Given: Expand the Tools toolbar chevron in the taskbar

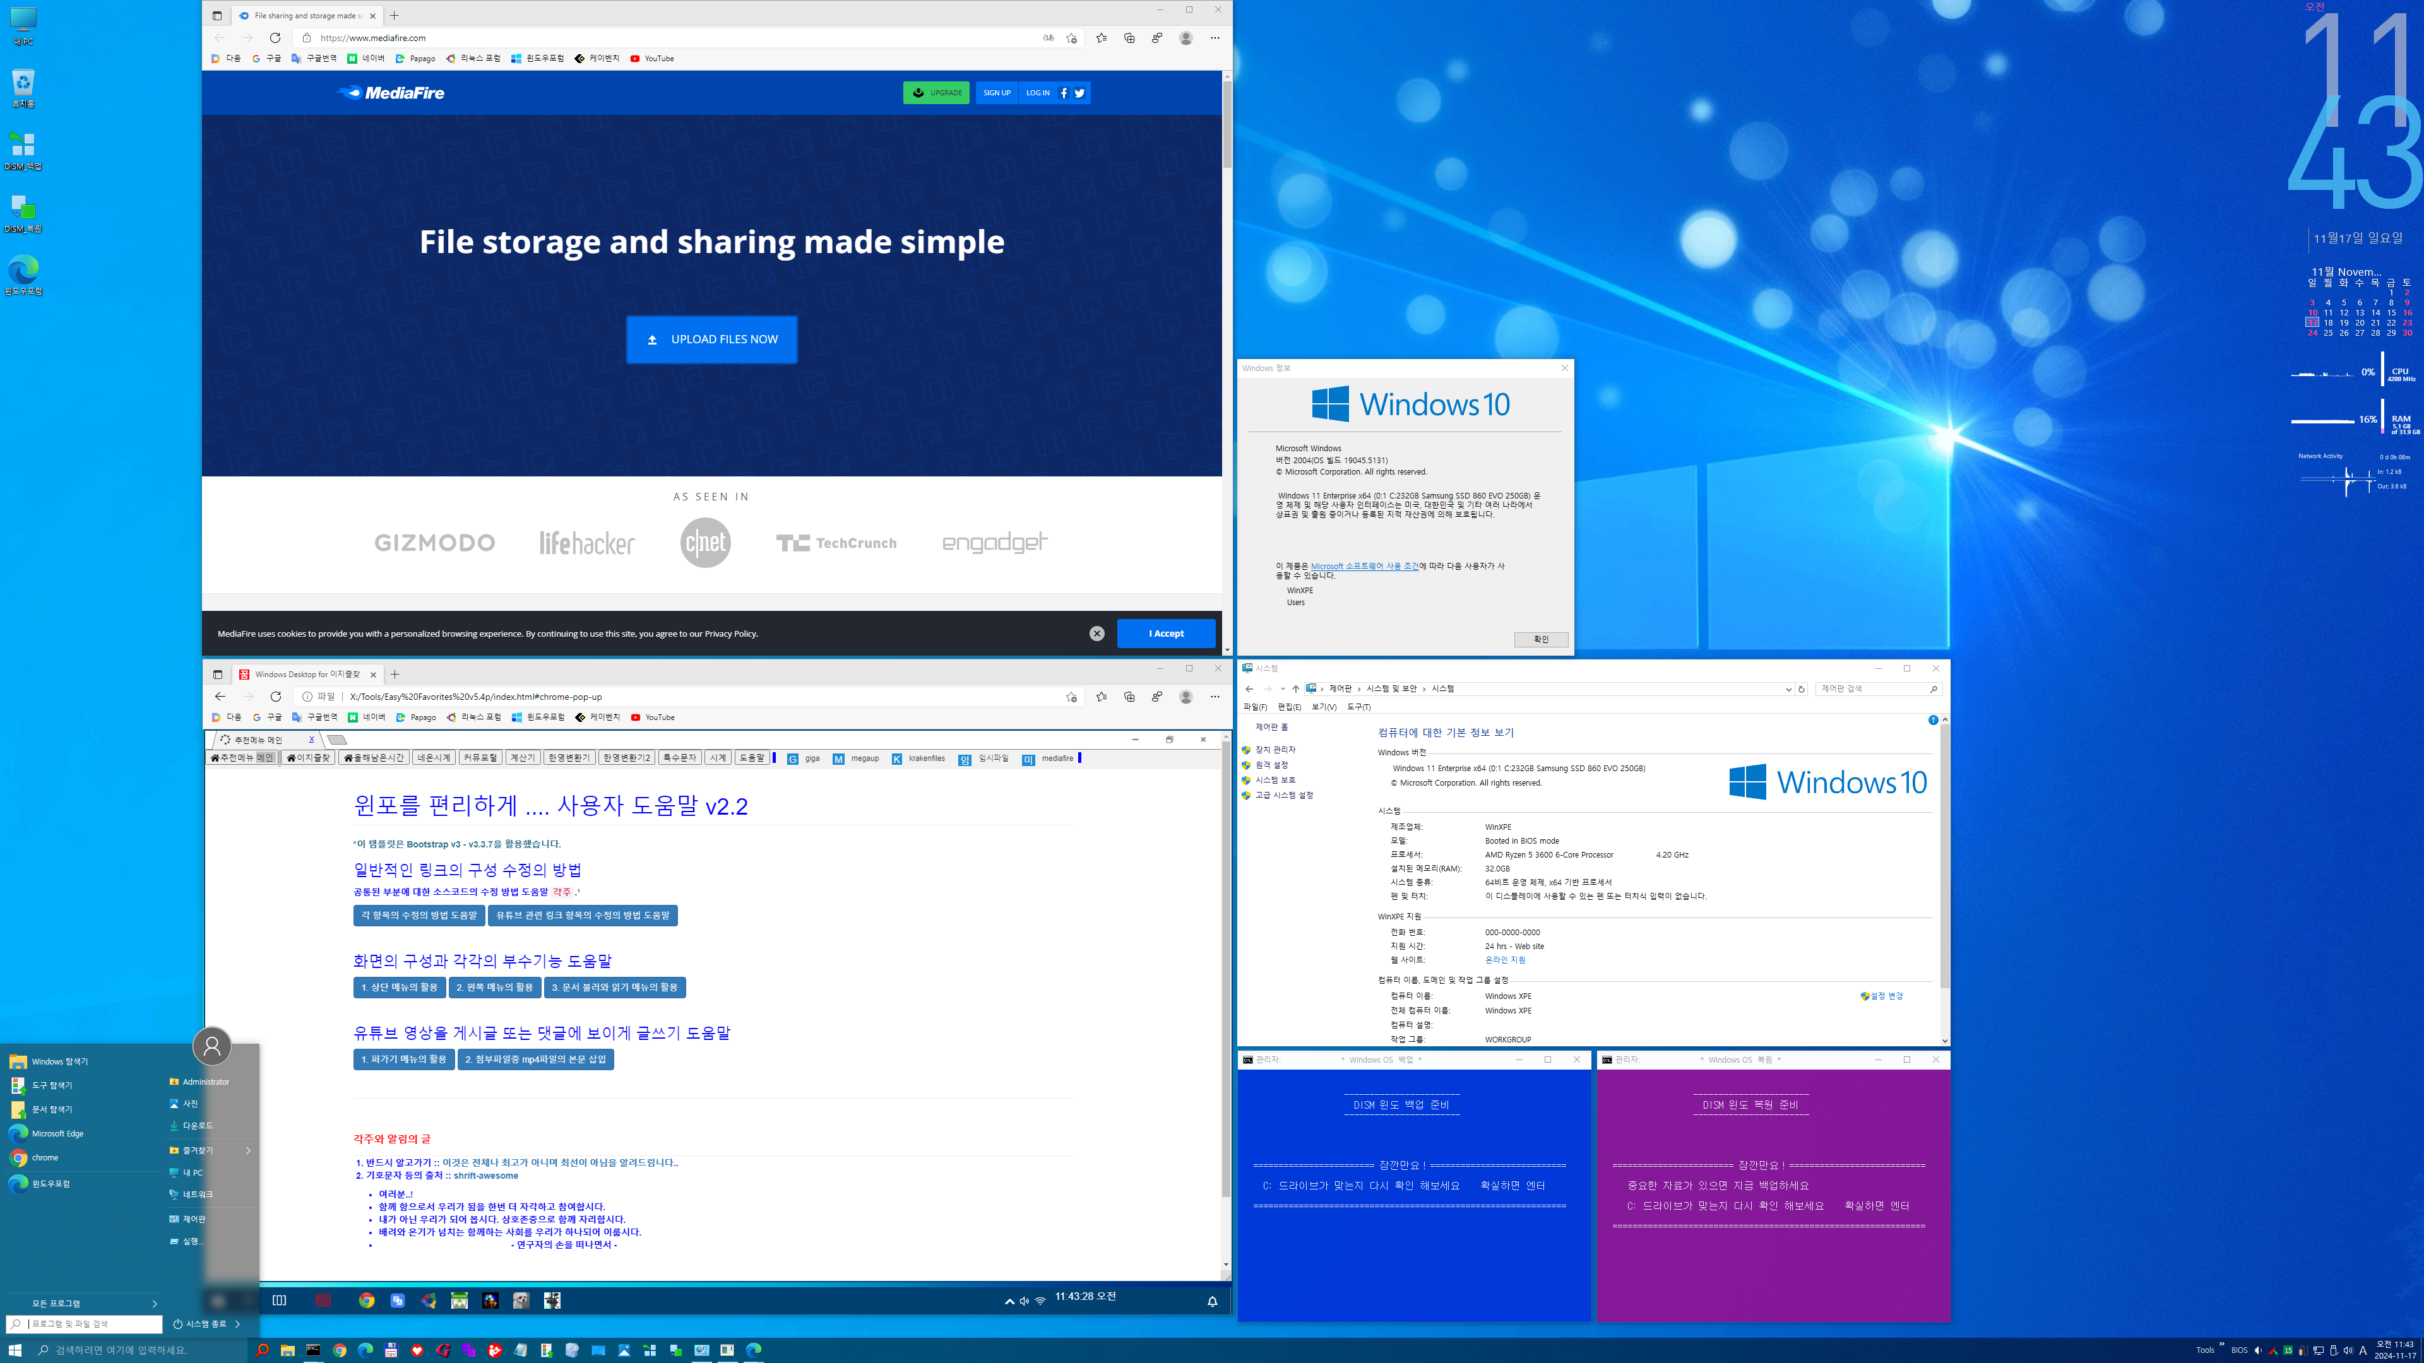Looking at the screenshot, I should tap(2222, 1344).
